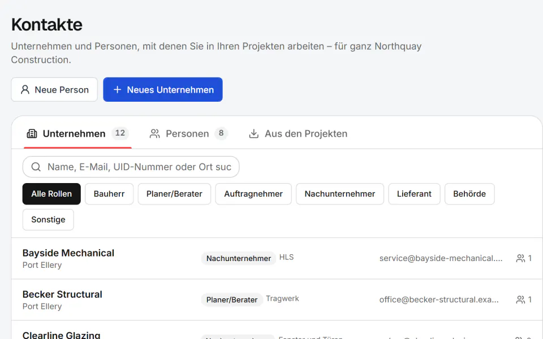Open the Personen tab
The image size is (543, 339).
click(188, 134)
